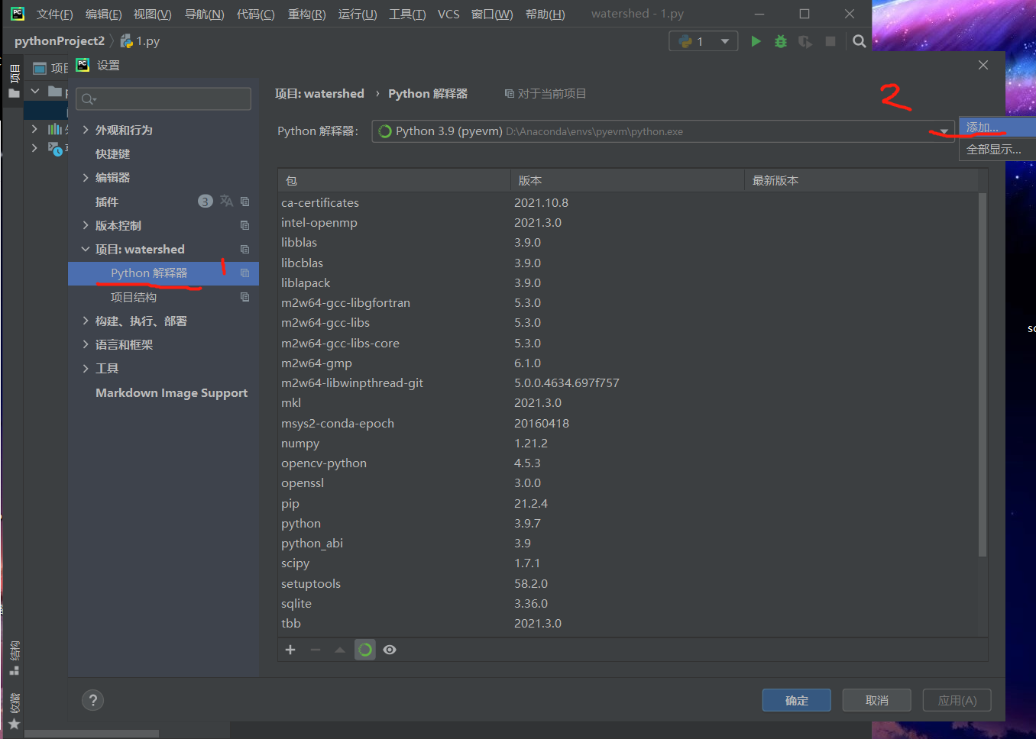Click pythonProject2 in the breadcrumb

coord(60,40)
